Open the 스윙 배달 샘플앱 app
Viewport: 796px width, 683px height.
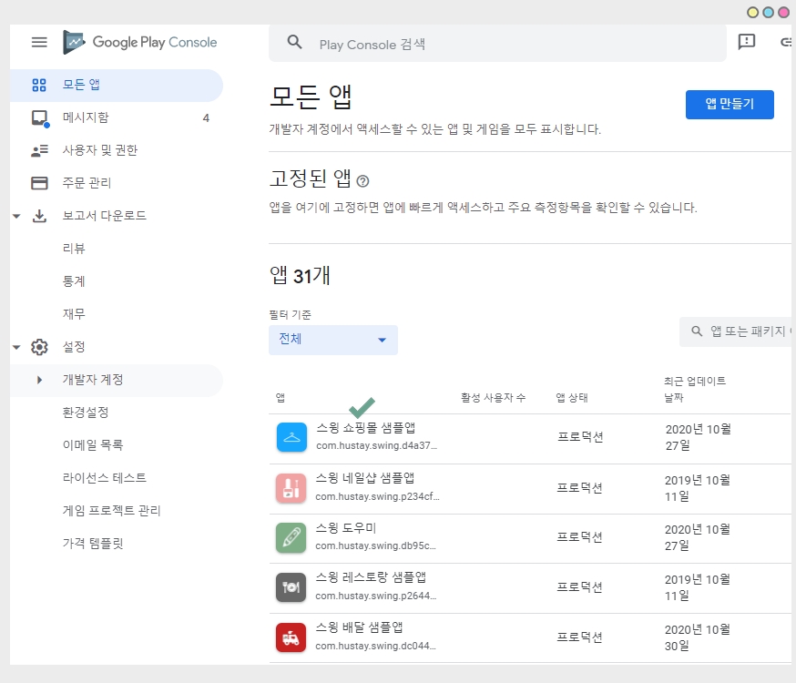coord(360,627)
